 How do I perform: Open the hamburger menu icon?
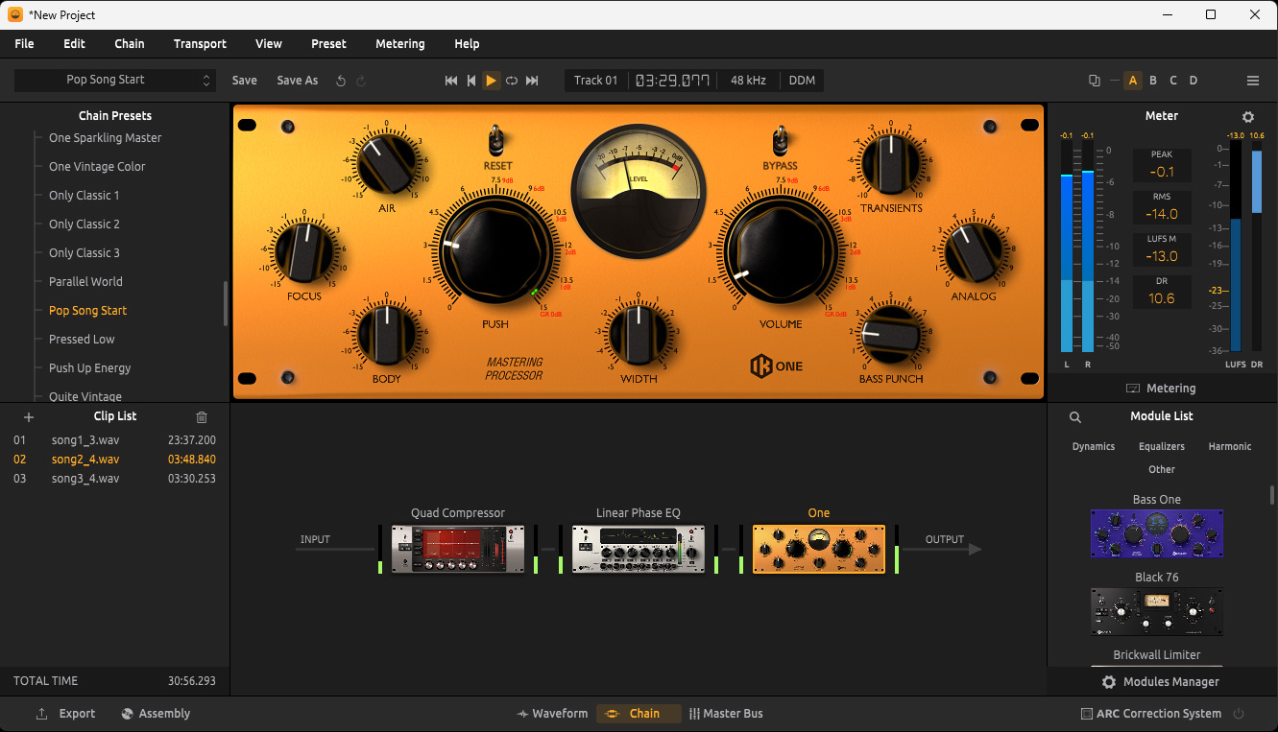(1252, 81)
